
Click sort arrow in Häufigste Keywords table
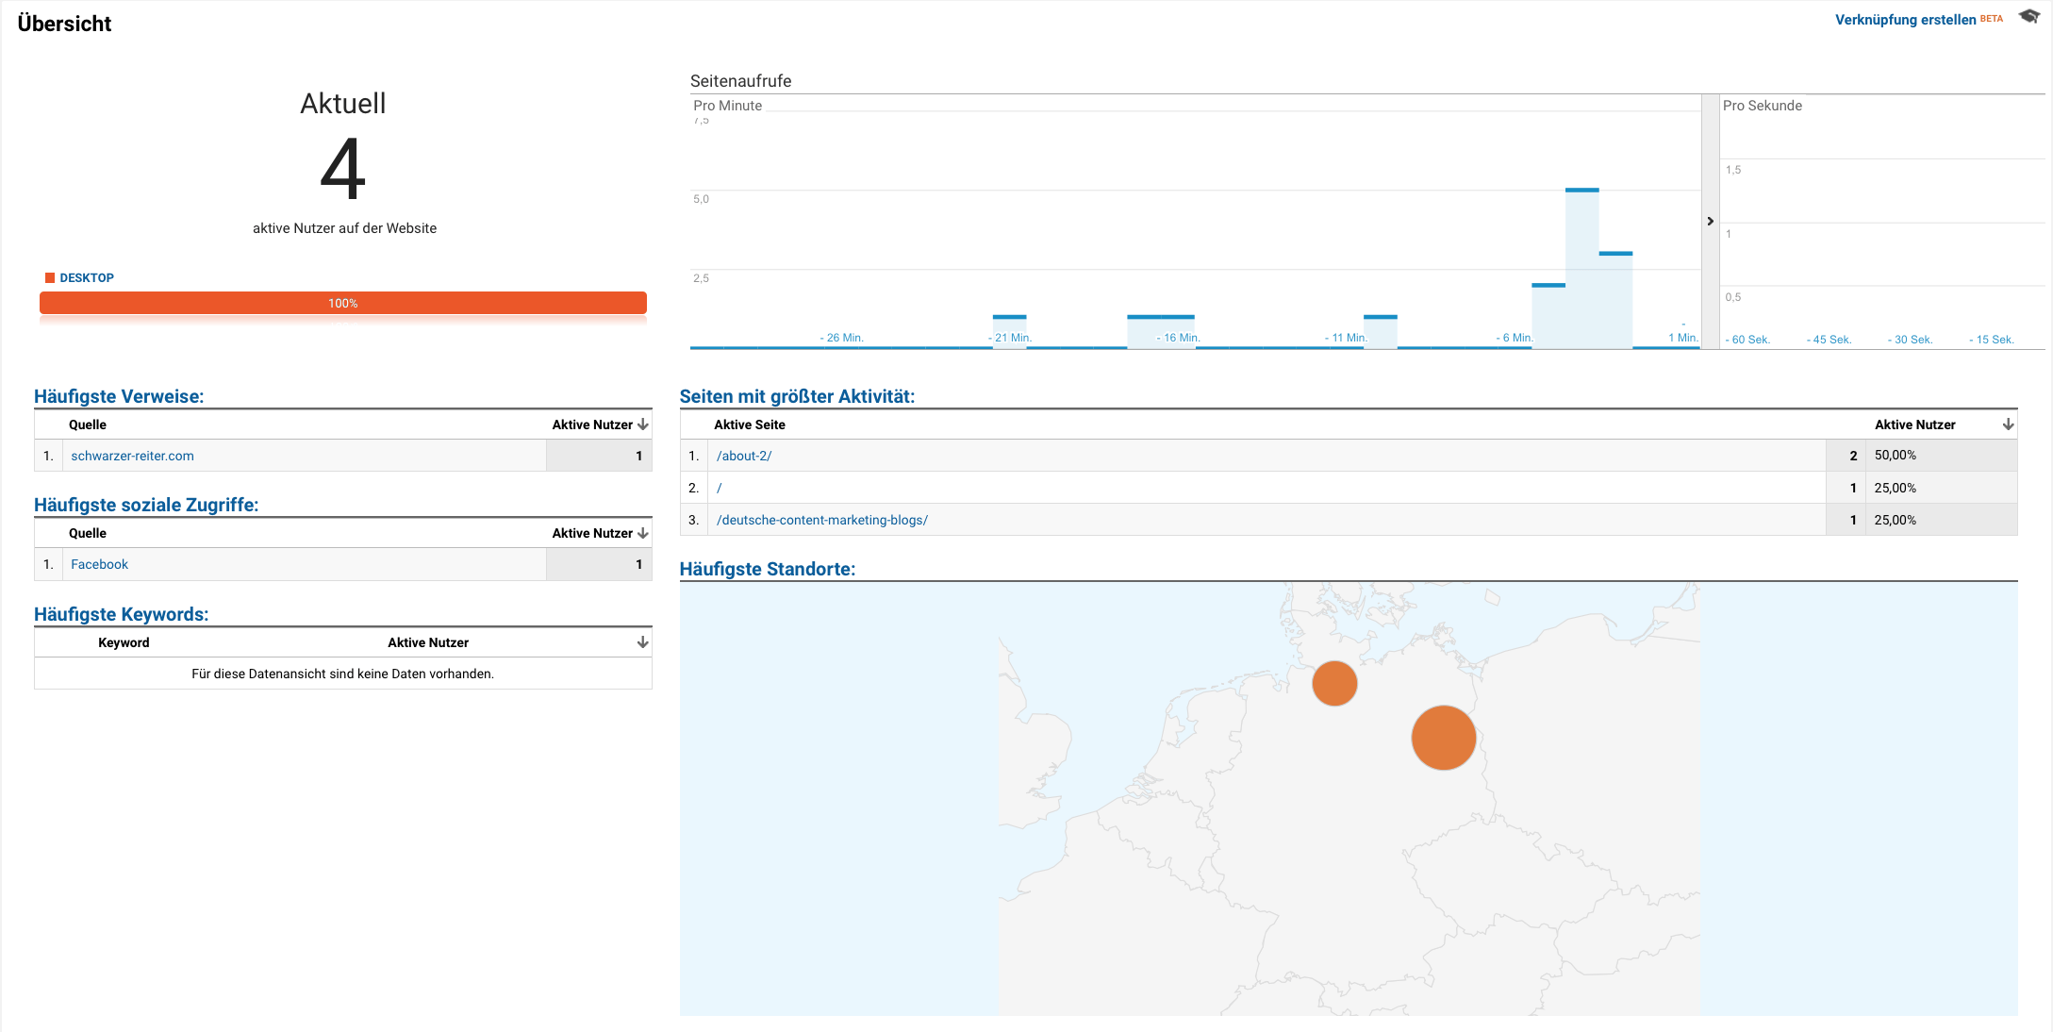coord(643,642)
